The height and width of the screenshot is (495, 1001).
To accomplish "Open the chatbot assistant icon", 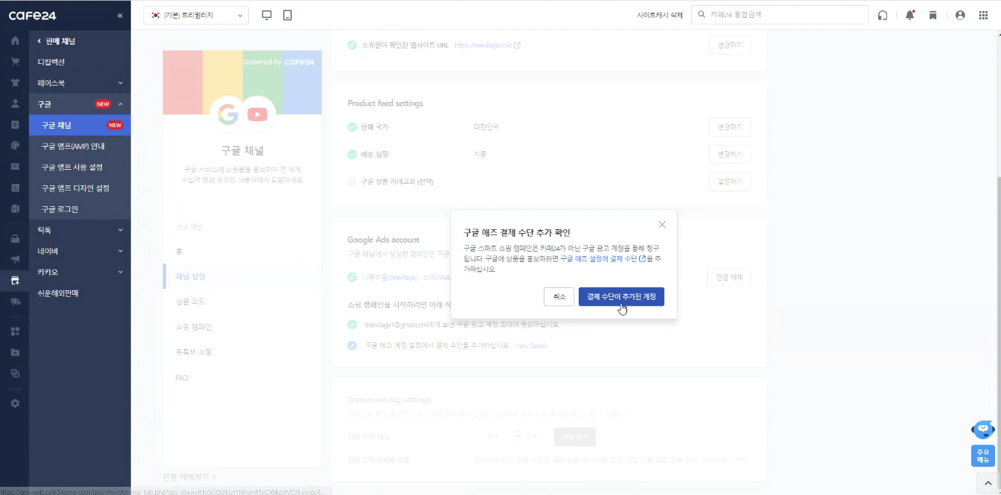I will click(983, 430).
